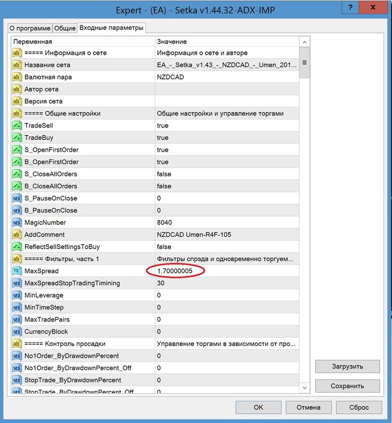The width and height of the screenshot is (392, 423).
Task: Click the integer icon beside B_PauseOnClose
Action: click(16, 211)
